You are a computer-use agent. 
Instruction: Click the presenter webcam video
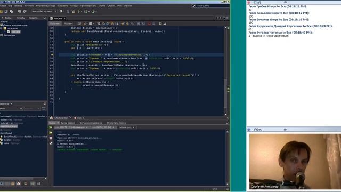click(295, 162)
